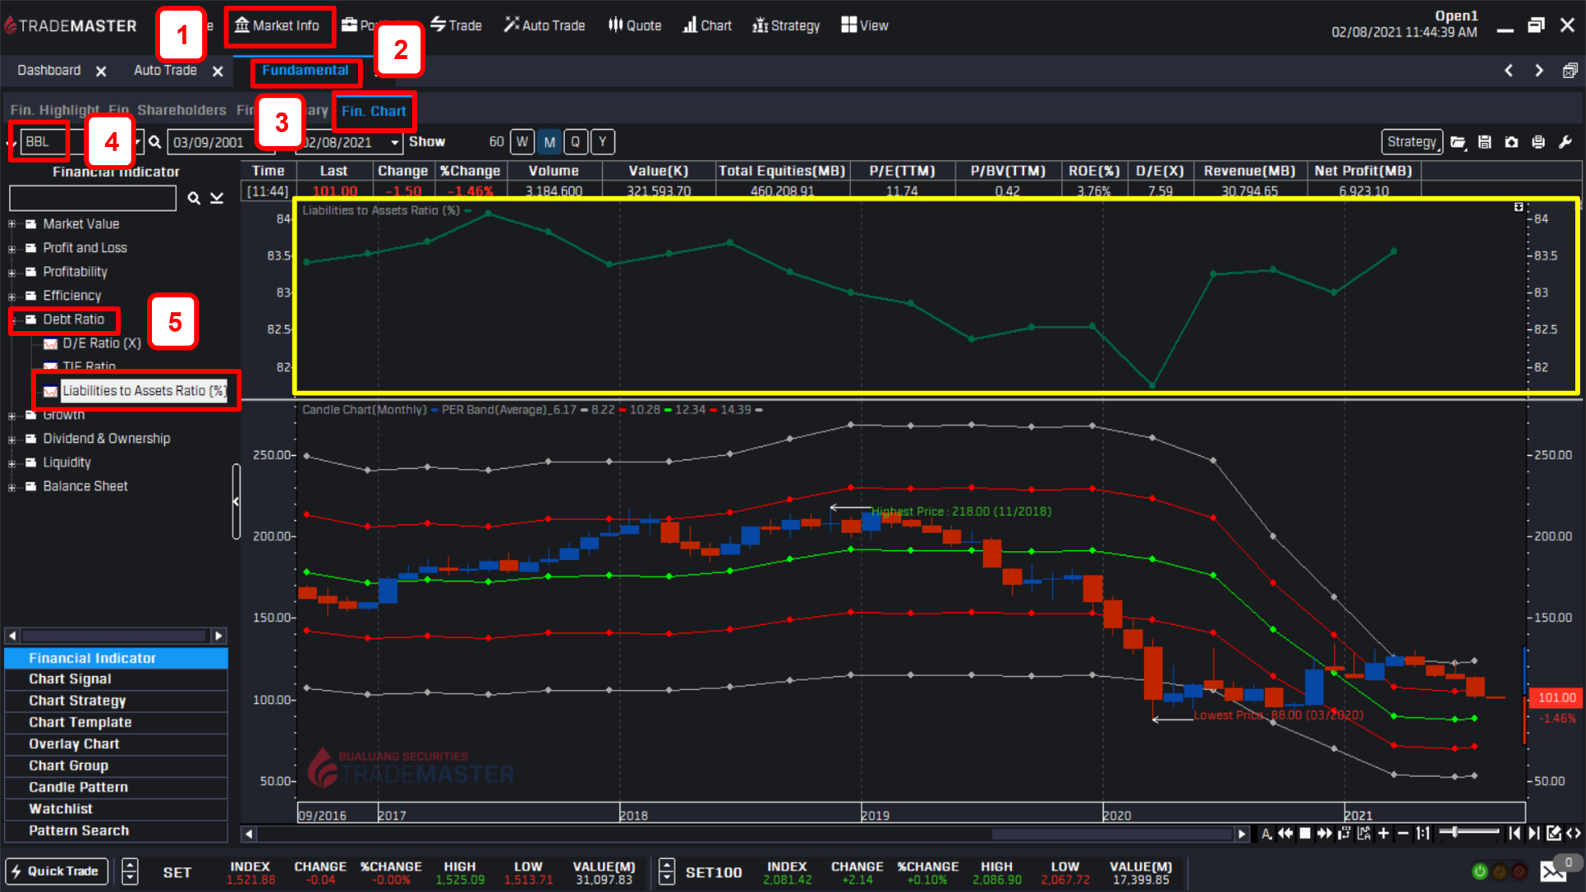Open the end date 02/08/2021 dropdown
The height and width of the screenshot is (892, 1586).
click(395, 143)
